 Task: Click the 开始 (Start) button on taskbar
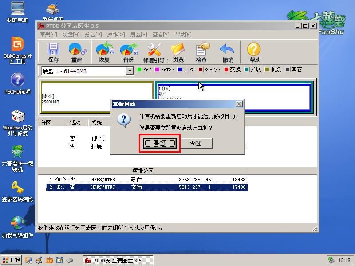pyautogui.click(x=11, y=260)
